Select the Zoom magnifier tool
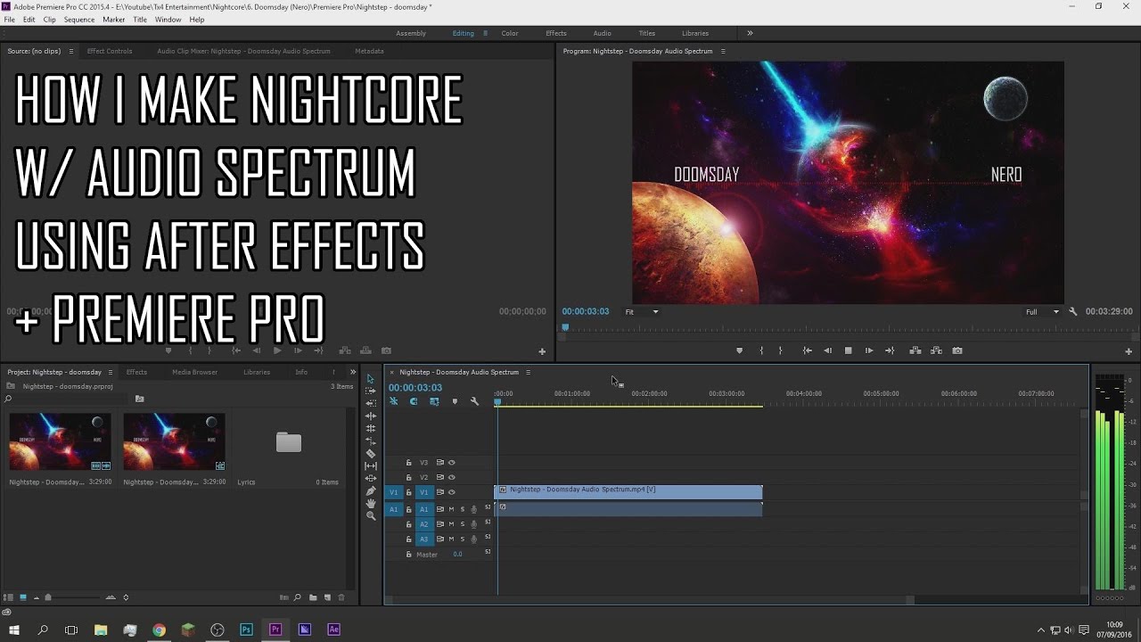Screen dimensions: 1141x642 [371, 515]
